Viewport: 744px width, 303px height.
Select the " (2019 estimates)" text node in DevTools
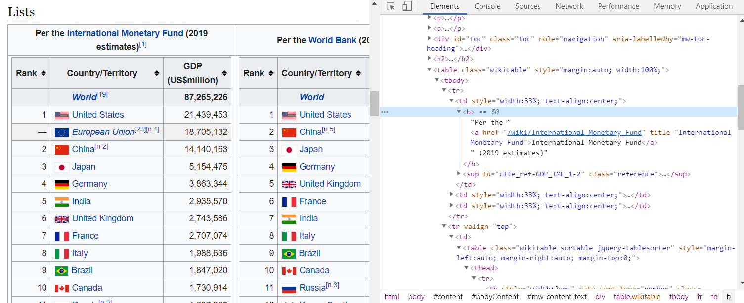(x=509, y=153)
